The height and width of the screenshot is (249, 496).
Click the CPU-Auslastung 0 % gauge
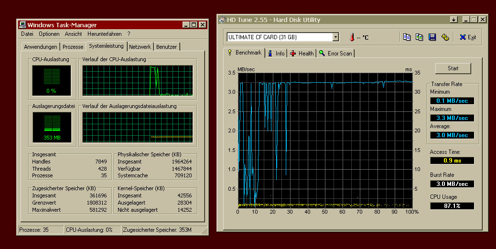click(52, 81)
